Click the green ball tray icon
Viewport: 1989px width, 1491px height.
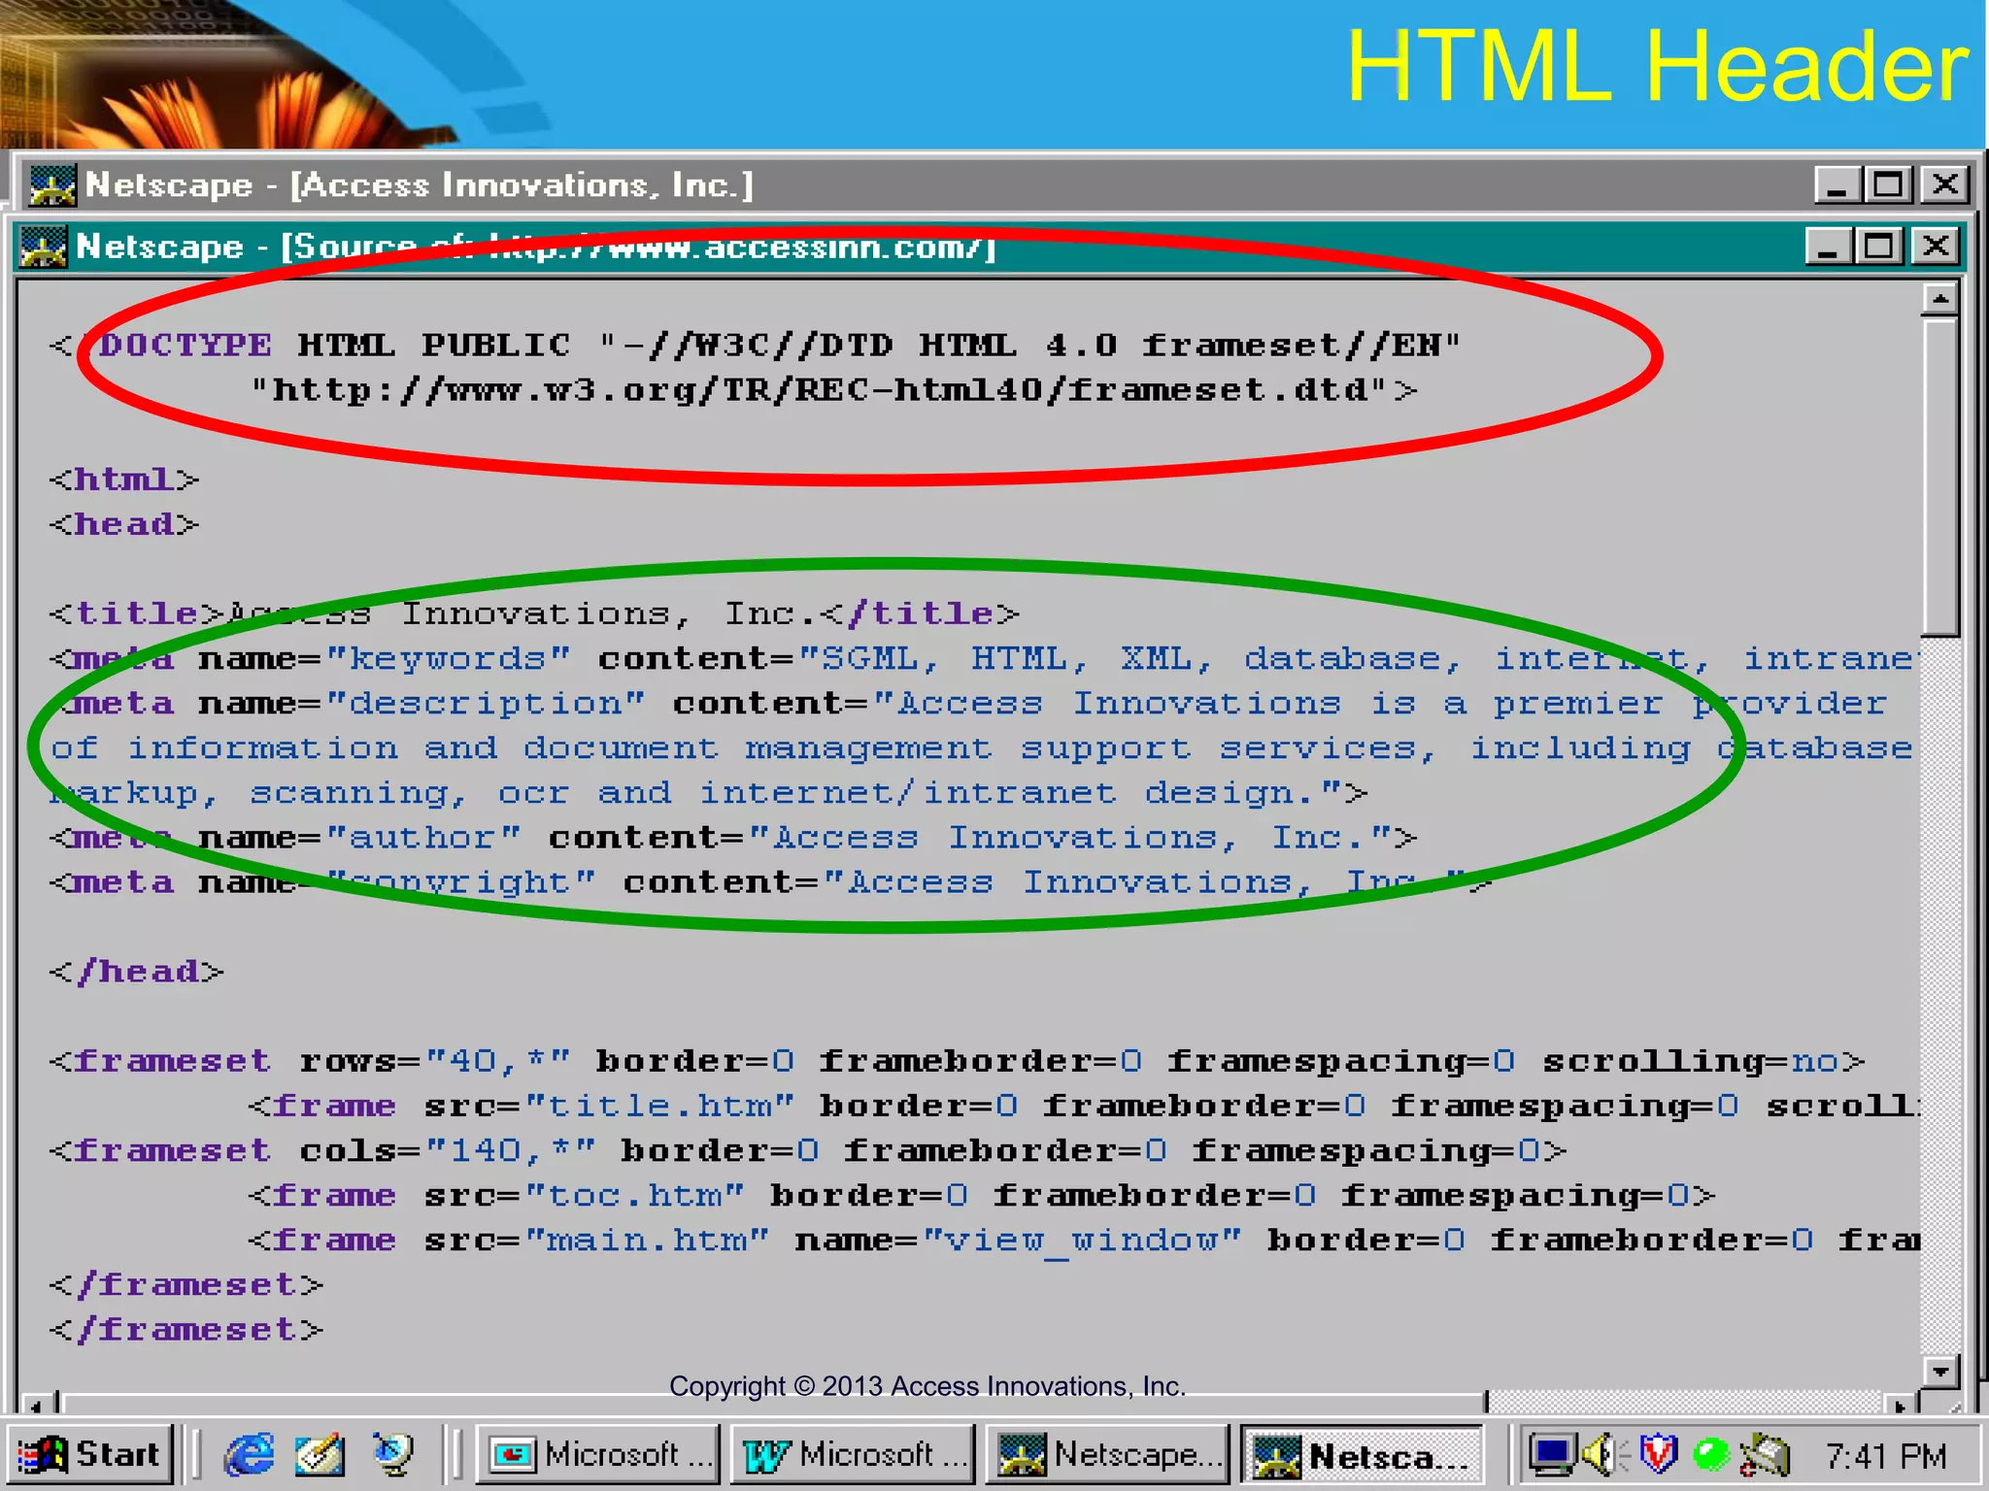tap(1710, 1454)
